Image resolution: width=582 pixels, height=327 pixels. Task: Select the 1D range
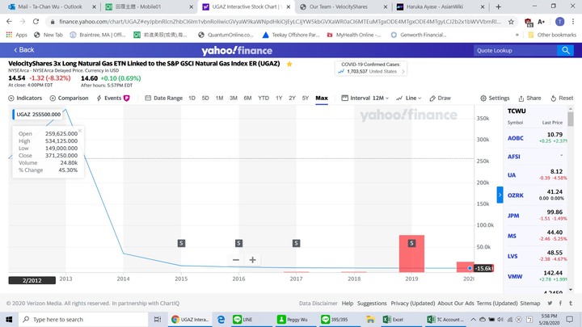click(x=192, y=98)
